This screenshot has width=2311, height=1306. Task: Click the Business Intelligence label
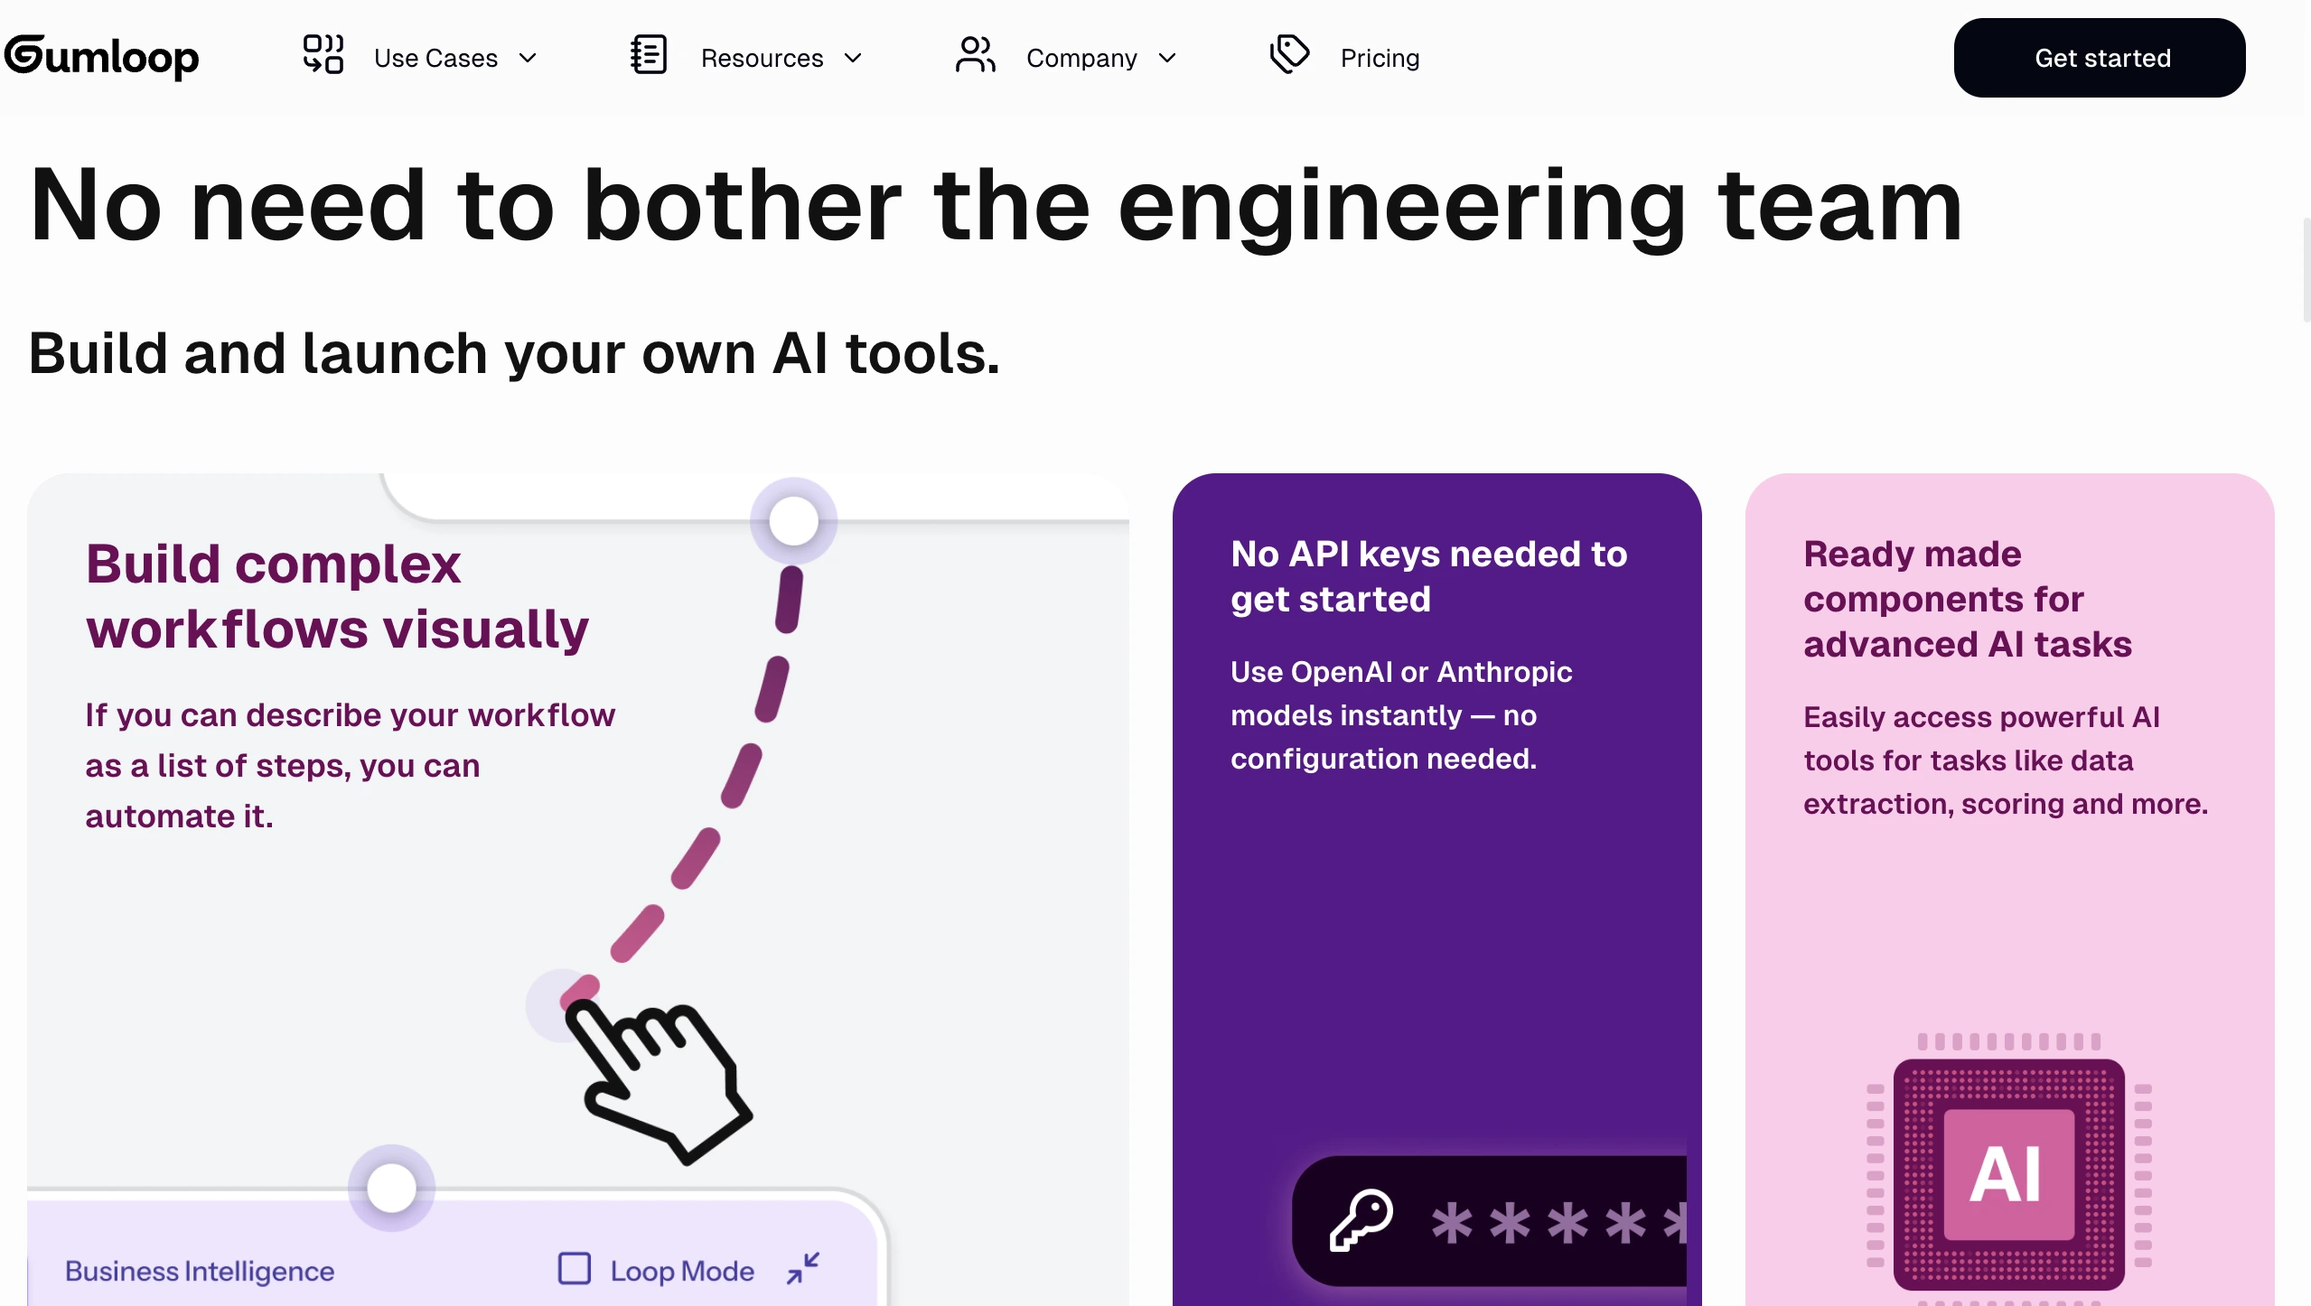point(200,1271)
